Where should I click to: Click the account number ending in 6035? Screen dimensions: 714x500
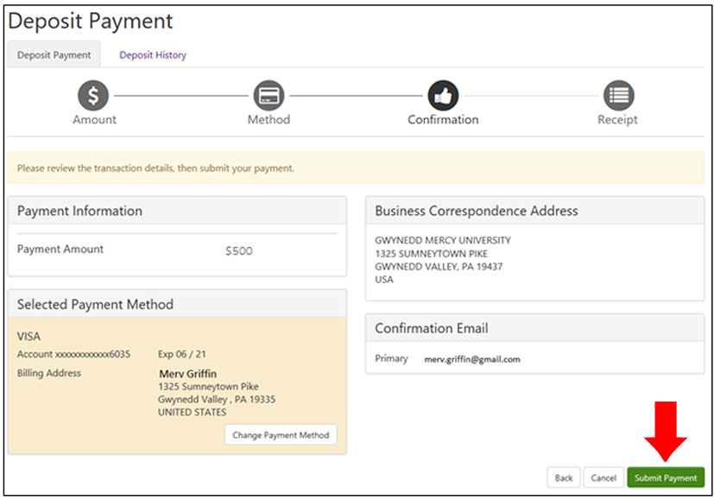[73, 354]
